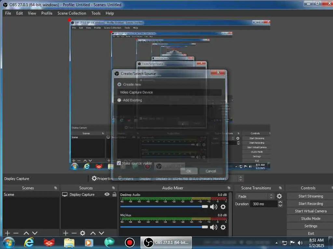Click teal globe taskbar icon
The height and width of the screenshot is (249, 333).
109,243
